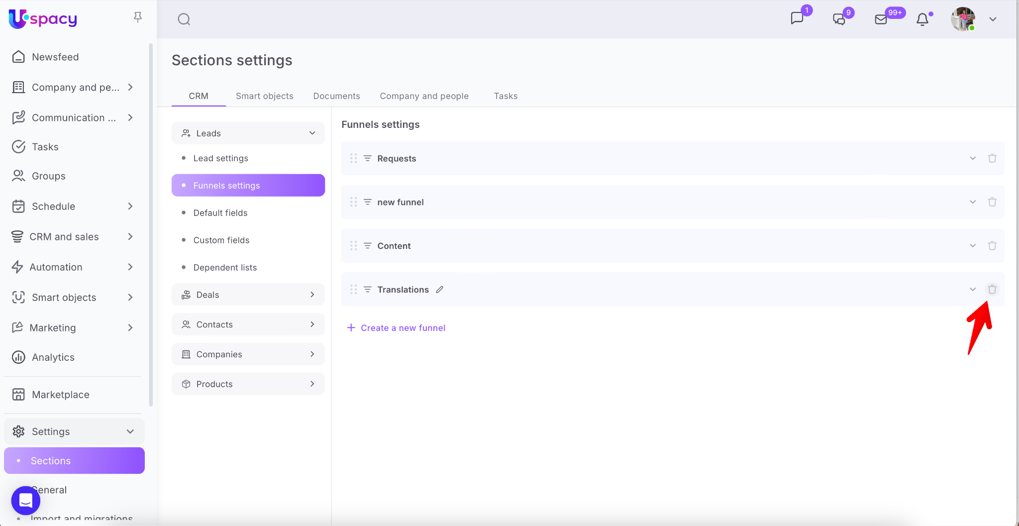The height and width of the screenshot is (526, 1019).
Task: Open the user profile menu arrow
Action: click(x=993, y=19)
